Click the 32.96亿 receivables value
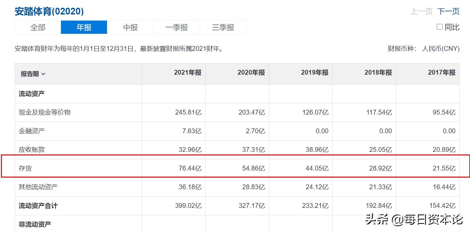This screenshot has width=470, height=232. click(x=190, y=150)
